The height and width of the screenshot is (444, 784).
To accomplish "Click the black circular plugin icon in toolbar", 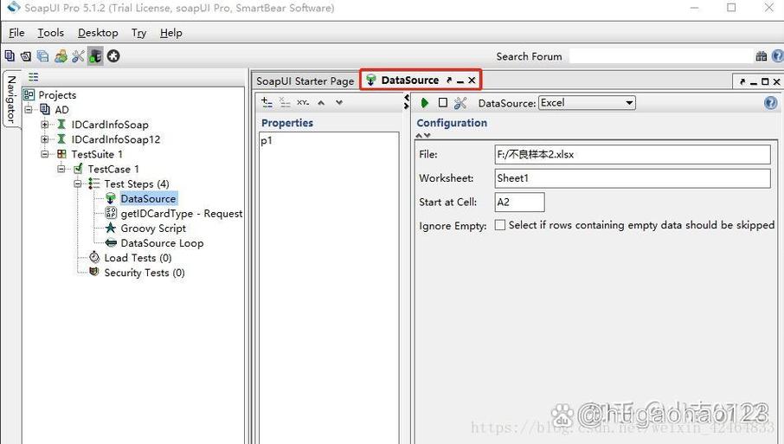I will (113, 56).
